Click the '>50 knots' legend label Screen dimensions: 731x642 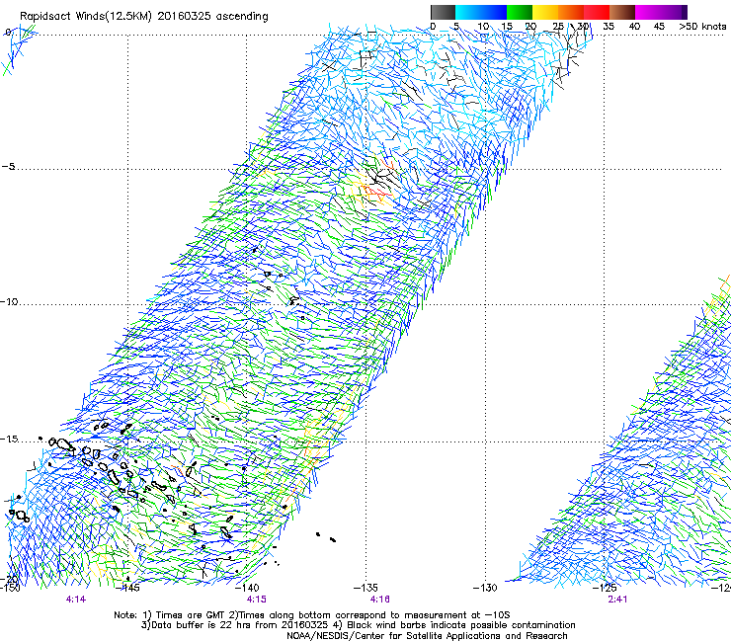[702, 26]
